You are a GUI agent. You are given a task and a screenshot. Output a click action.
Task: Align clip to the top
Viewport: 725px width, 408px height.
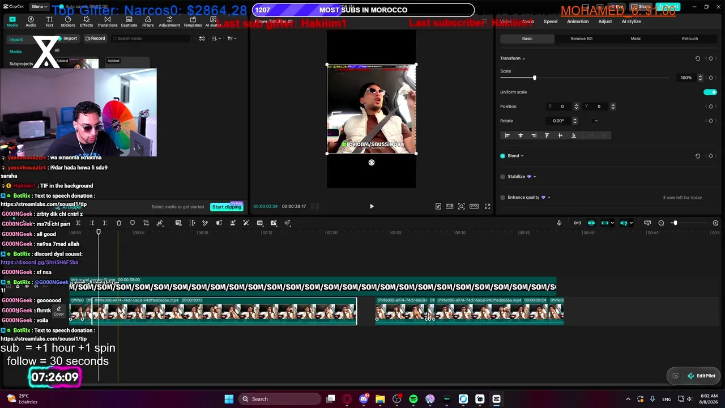[x=547, y=135]
